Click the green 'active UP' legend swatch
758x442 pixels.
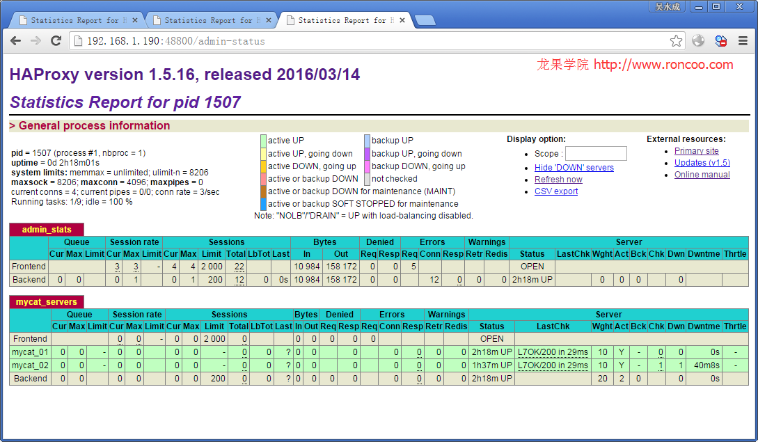pos(263,141)
